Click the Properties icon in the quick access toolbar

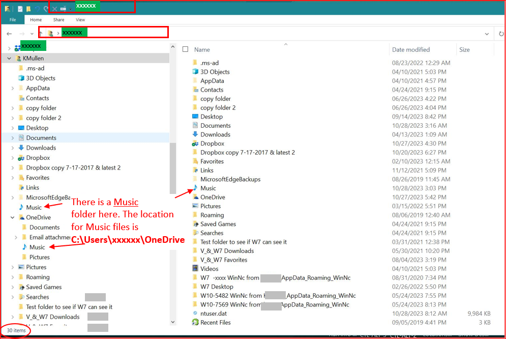(20, 9)
